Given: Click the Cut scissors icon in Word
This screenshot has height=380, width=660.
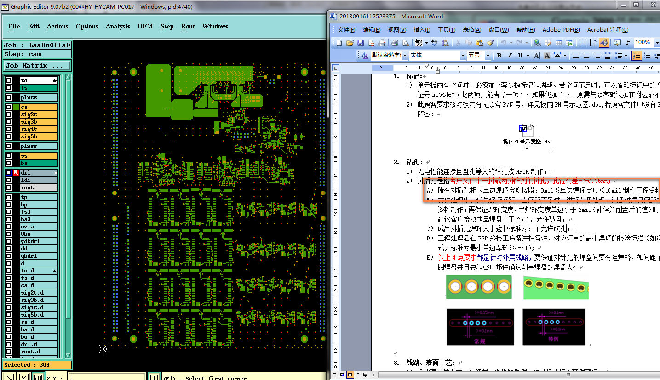Looking at the screenshot, I should pos(458,43).
